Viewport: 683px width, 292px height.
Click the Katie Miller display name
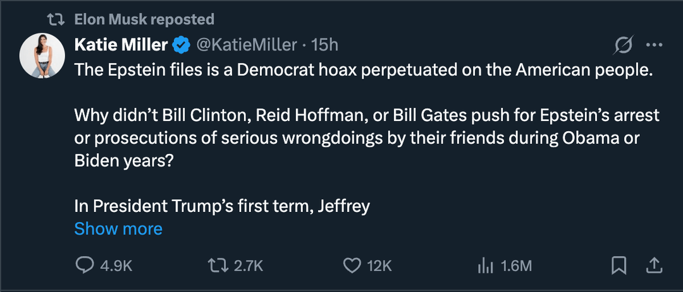click(121, 45)
